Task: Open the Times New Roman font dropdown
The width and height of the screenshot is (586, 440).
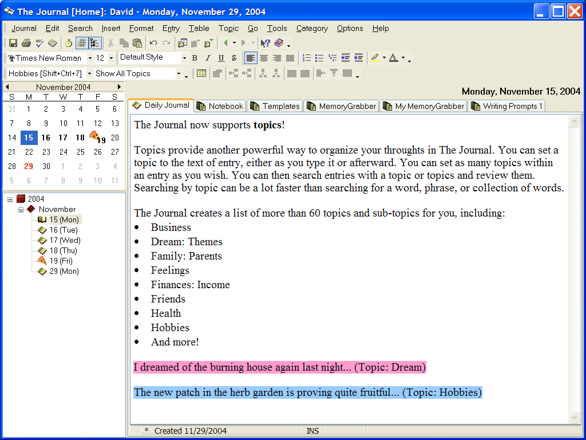Action: (90, 58)
